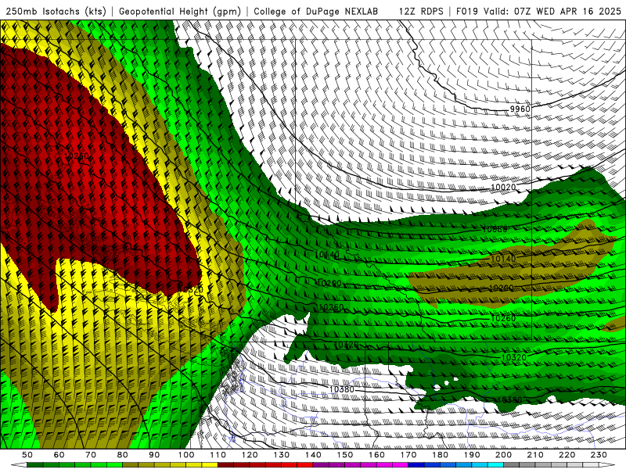626x469 pixels.
Task: Select the bright yellow swatch just below 110
Action: click(210, 465)
